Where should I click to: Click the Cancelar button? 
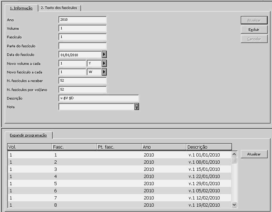point(254,39)
